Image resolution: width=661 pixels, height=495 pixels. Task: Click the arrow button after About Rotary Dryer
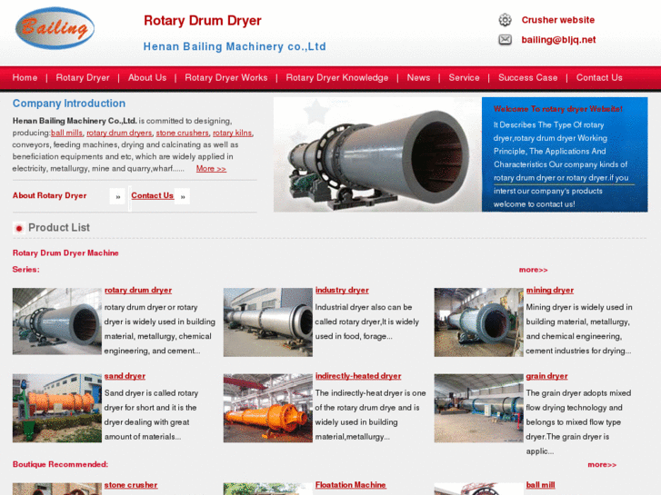(117, 196)
